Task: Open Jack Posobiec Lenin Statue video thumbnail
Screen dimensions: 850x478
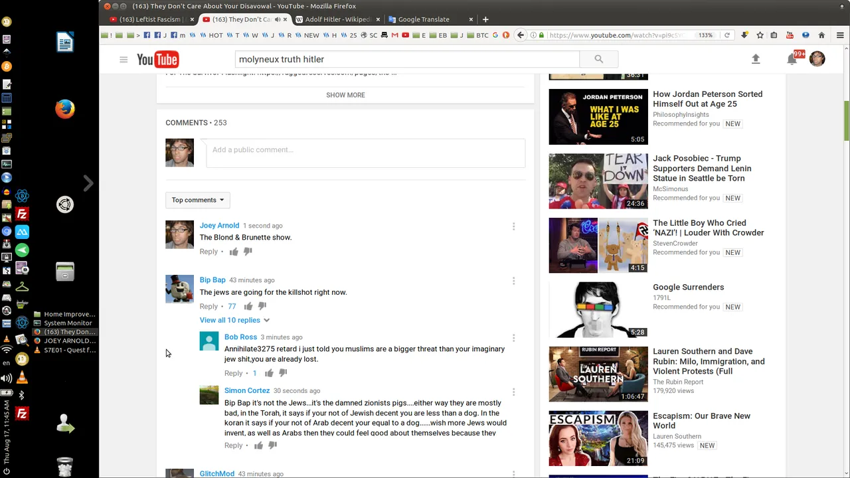Action: click(x=598, y=181)
